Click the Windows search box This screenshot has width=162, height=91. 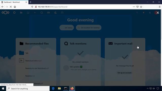(28, 88)
